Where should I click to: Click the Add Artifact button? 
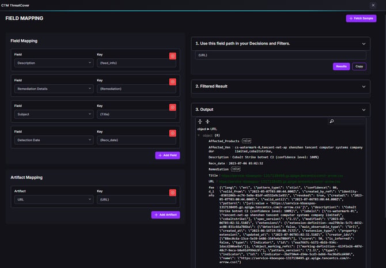(165, 215)
